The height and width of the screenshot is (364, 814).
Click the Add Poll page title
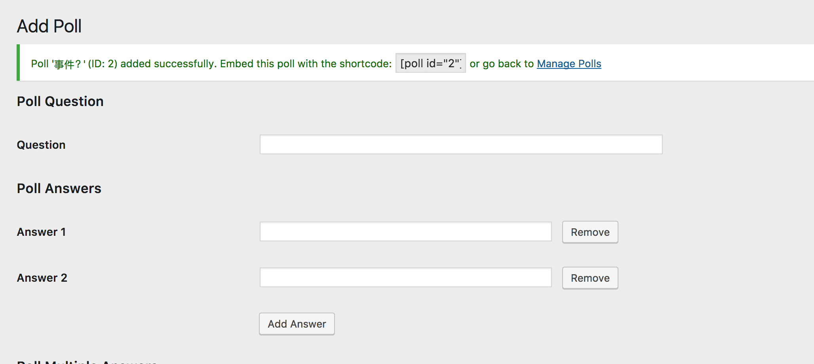tap(49, 26)
